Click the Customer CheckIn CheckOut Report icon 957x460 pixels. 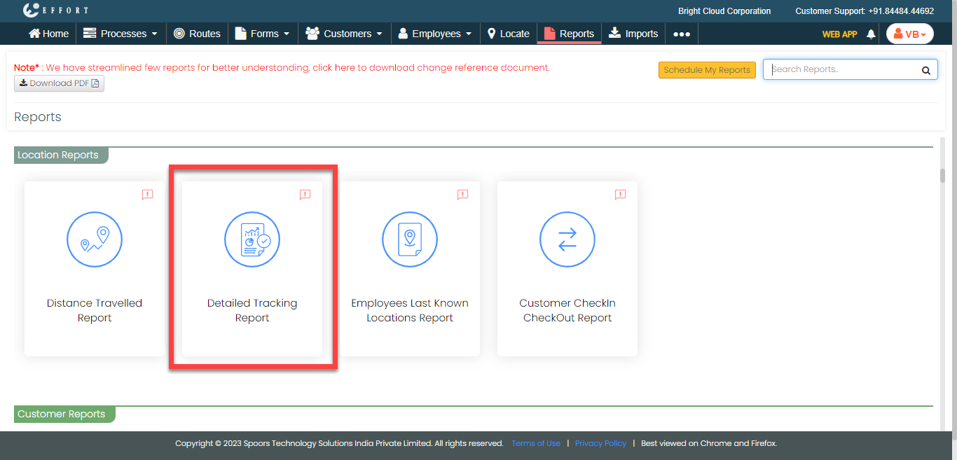click(567, 239)
